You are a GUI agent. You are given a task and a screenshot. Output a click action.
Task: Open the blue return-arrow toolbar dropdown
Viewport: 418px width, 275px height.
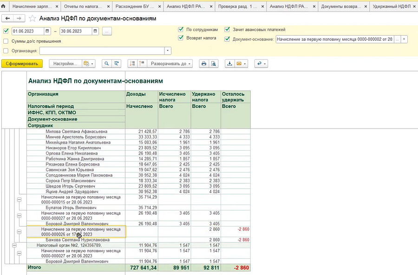coord(261,64)
